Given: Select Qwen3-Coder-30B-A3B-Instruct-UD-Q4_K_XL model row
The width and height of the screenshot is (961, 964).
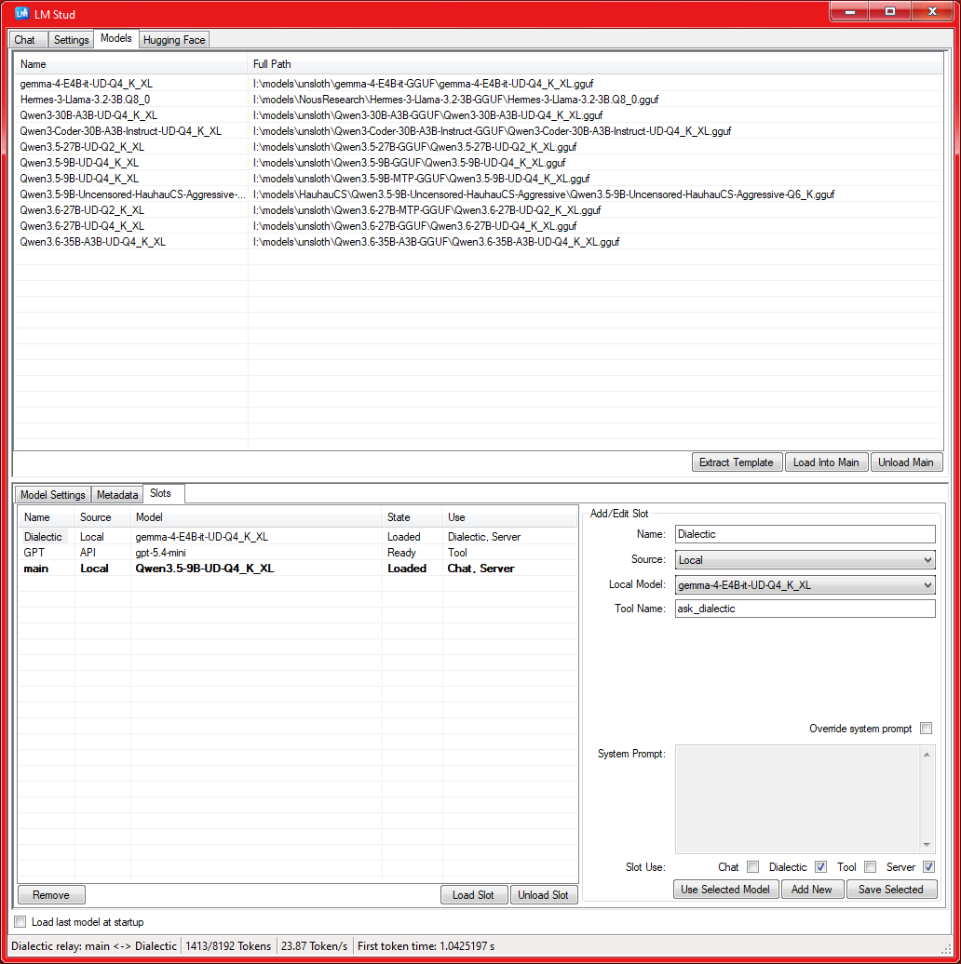Looking at the screenshot, I should [x=479, y=131].
